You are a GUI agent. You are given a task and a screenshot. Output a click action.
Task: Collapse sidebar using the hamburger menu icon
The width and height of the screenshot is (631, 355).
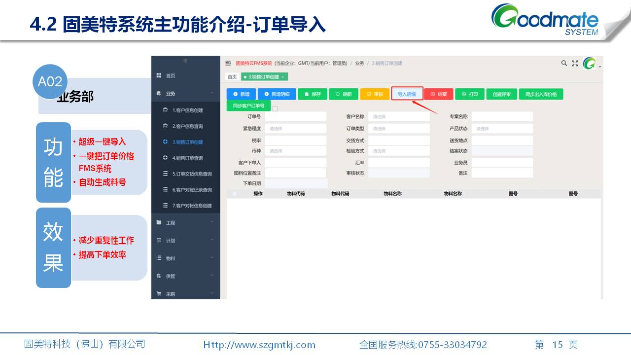228,63
